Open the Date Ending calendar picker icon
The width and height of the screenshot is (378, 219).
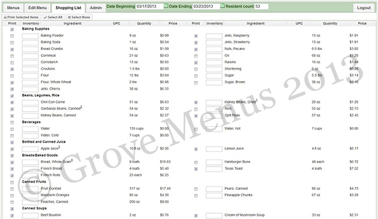223,6
